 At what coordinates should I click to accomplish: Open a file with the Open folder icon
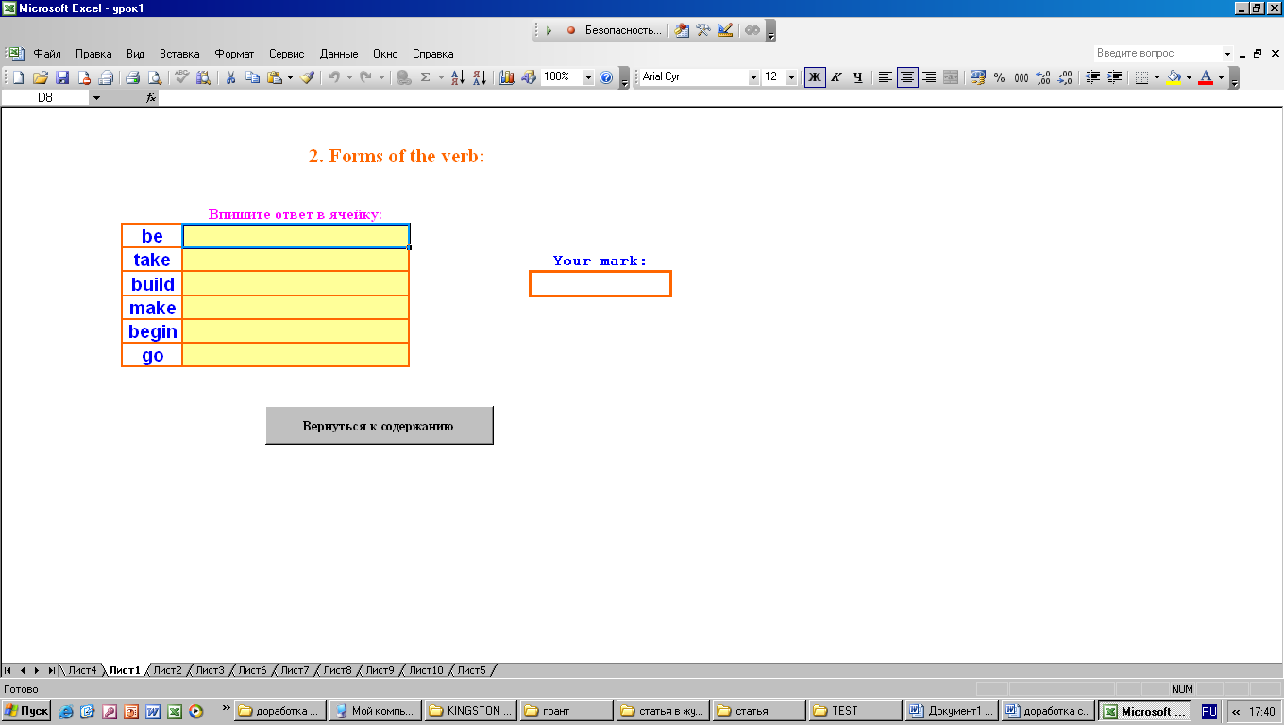point(40,77)
